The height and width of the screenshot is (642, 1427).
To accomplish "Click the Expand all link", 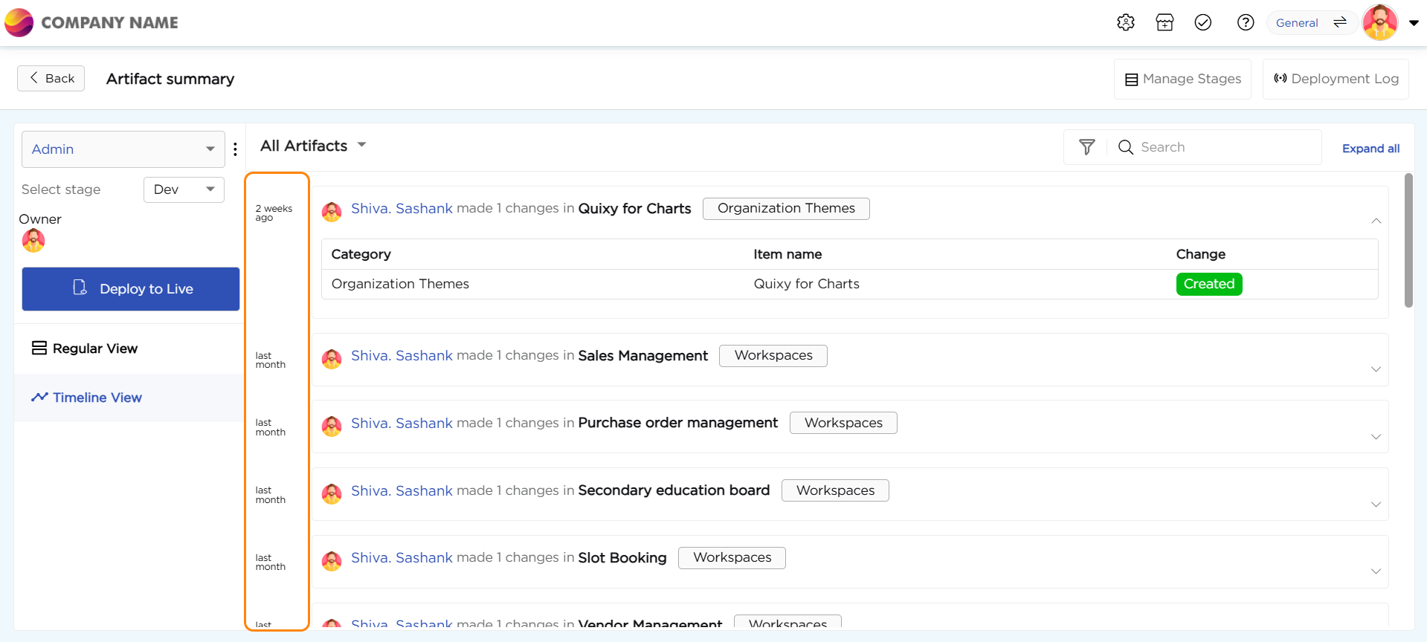I will [1370, 149].
